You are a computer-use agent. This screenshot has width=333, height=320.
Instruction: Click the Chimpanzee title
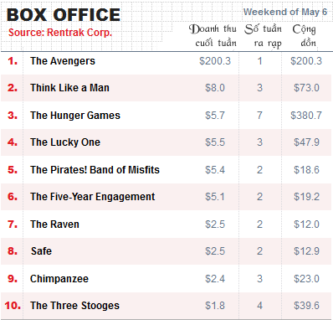(59, 279)
